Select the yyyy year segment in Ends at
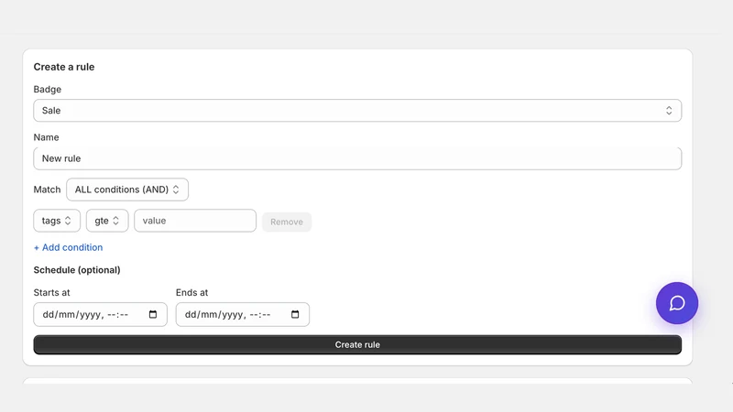 point(231,314)
